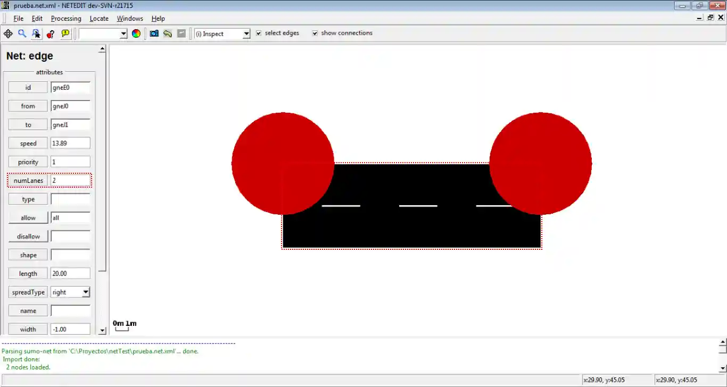
Task: Click the red question mark help icon
Action: 51,33
